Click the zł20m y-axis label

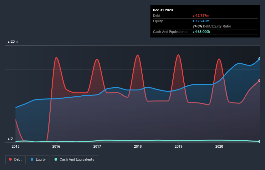[13, 41]
